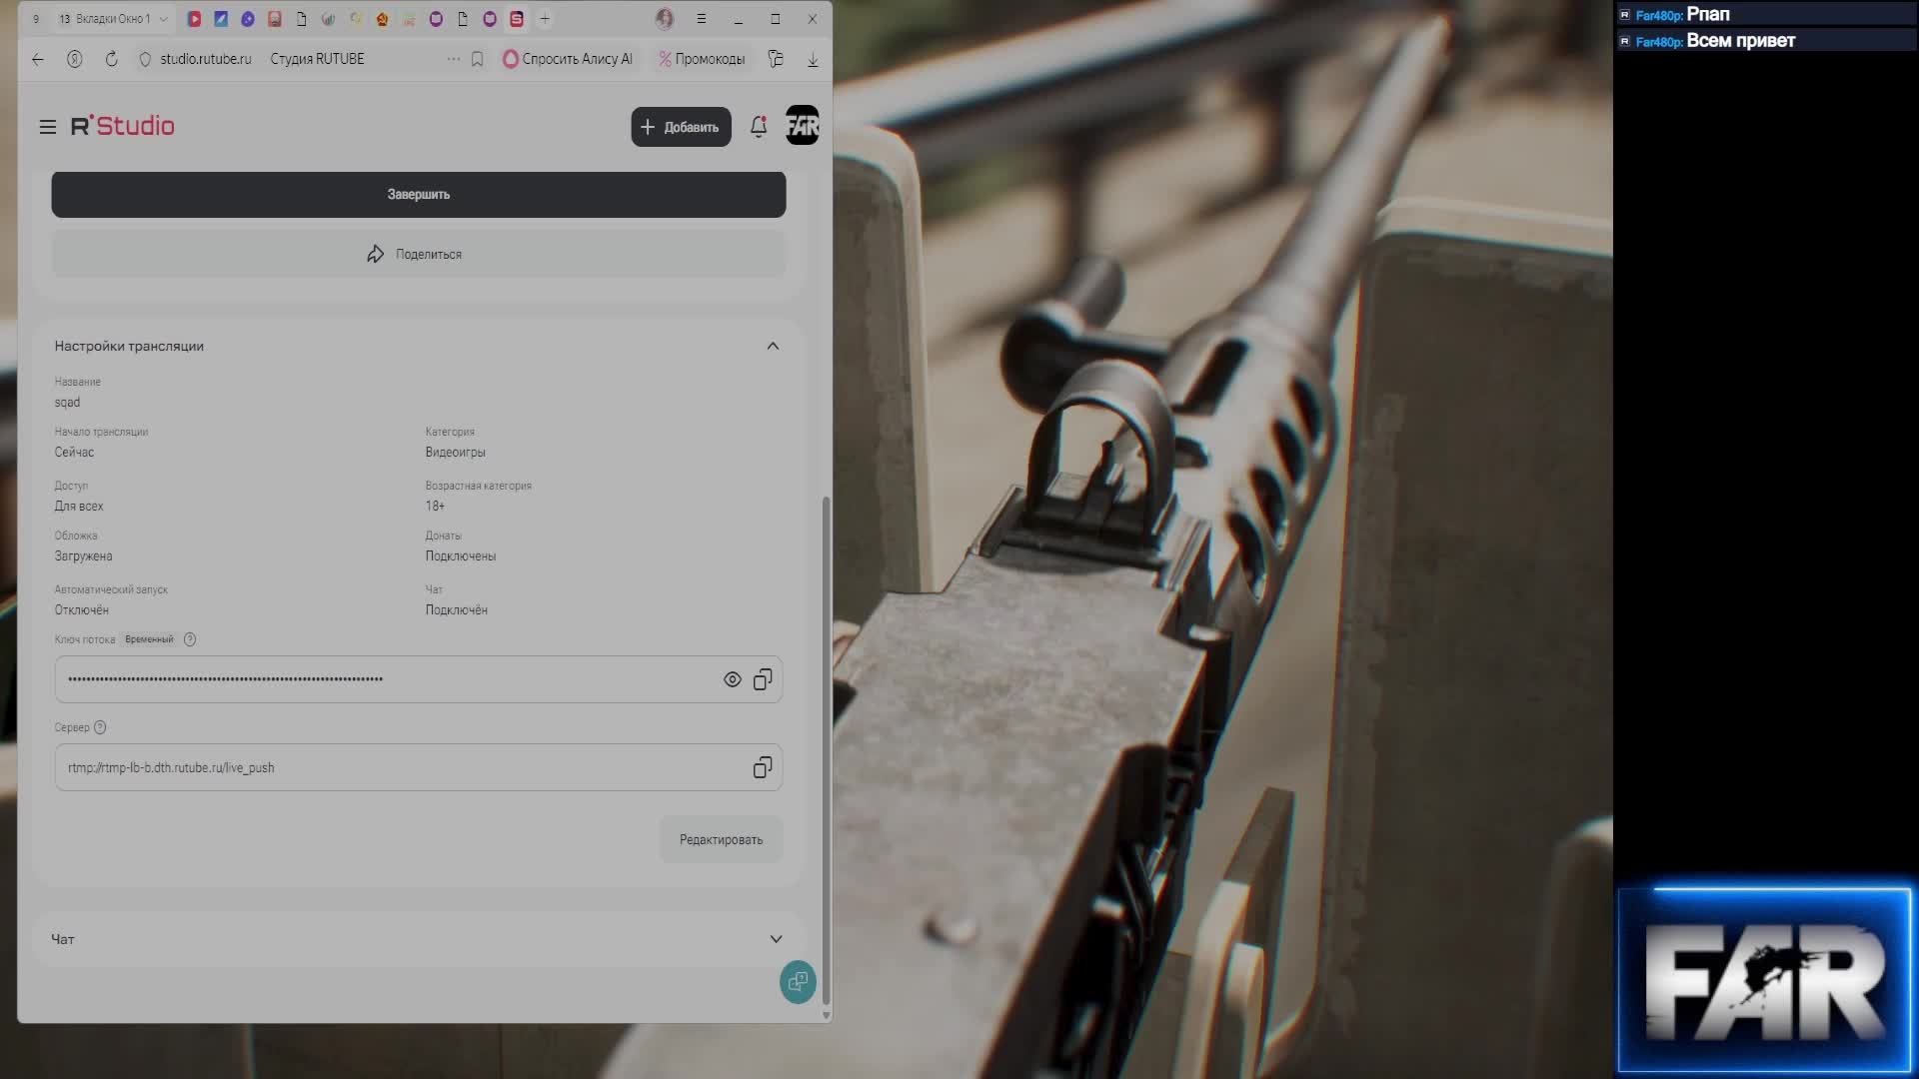Reveal the hidden stream key with eye icon
This screenshot has height=1079, width=1919.
[x=733, y=679]
